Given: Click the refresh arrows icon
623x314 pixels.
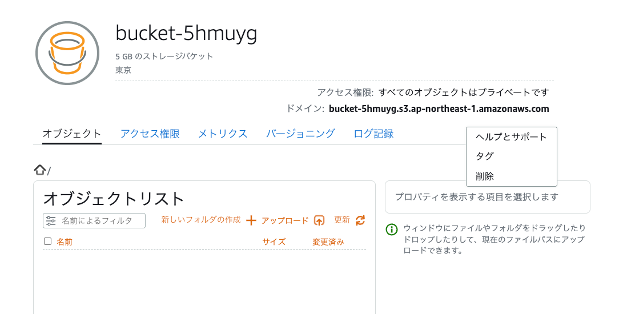Looking at the screenshot, I should pyautogui.click(x=360, y=220).
